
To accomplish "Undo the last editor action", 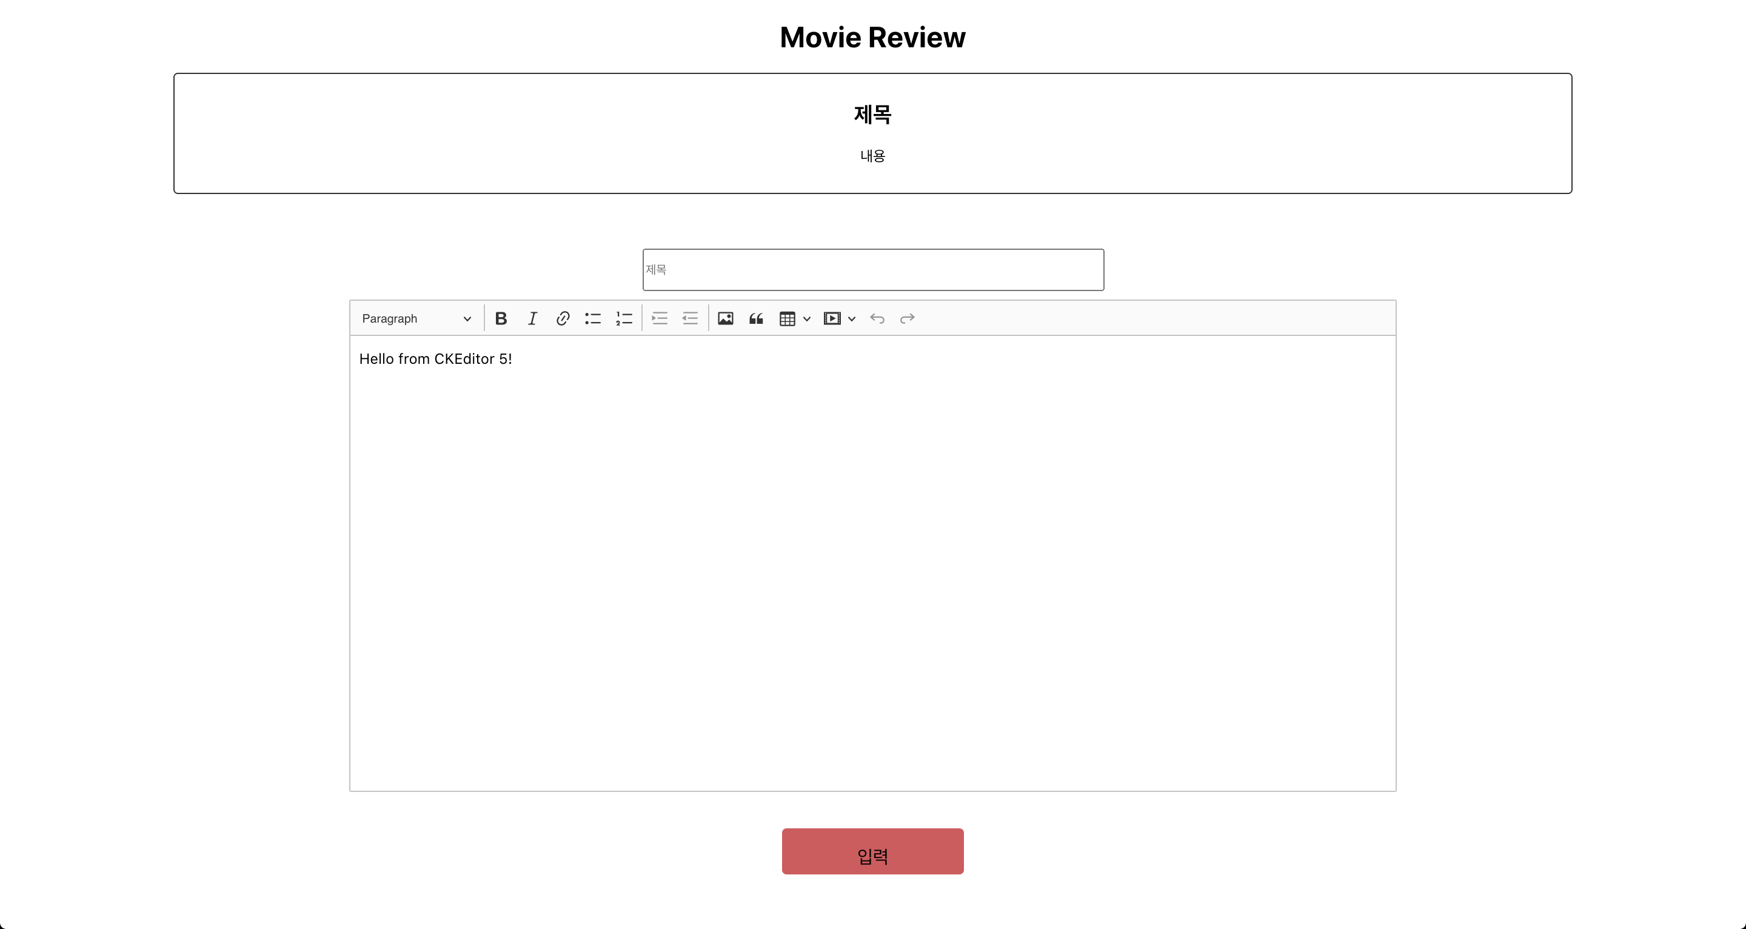I will tap(877, 319).
